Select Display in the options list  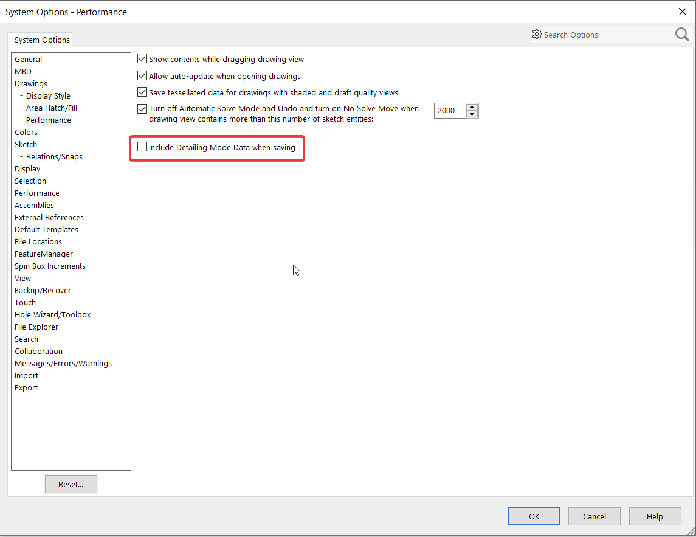(x=27, y=169)
